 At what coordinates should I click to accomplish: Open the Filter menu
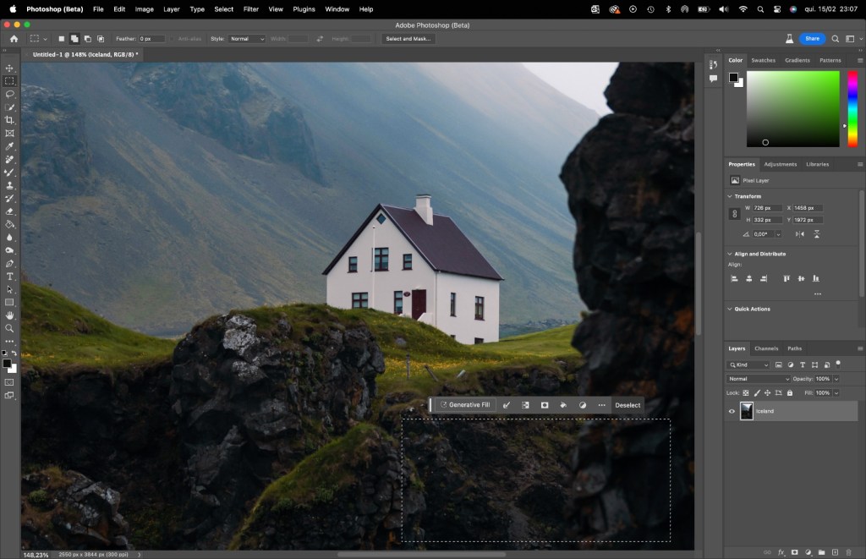[251, 8]
